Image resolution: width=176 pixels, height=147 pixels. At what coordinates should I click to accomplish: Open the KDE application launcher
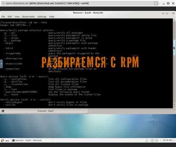click(x=2, y=140)
